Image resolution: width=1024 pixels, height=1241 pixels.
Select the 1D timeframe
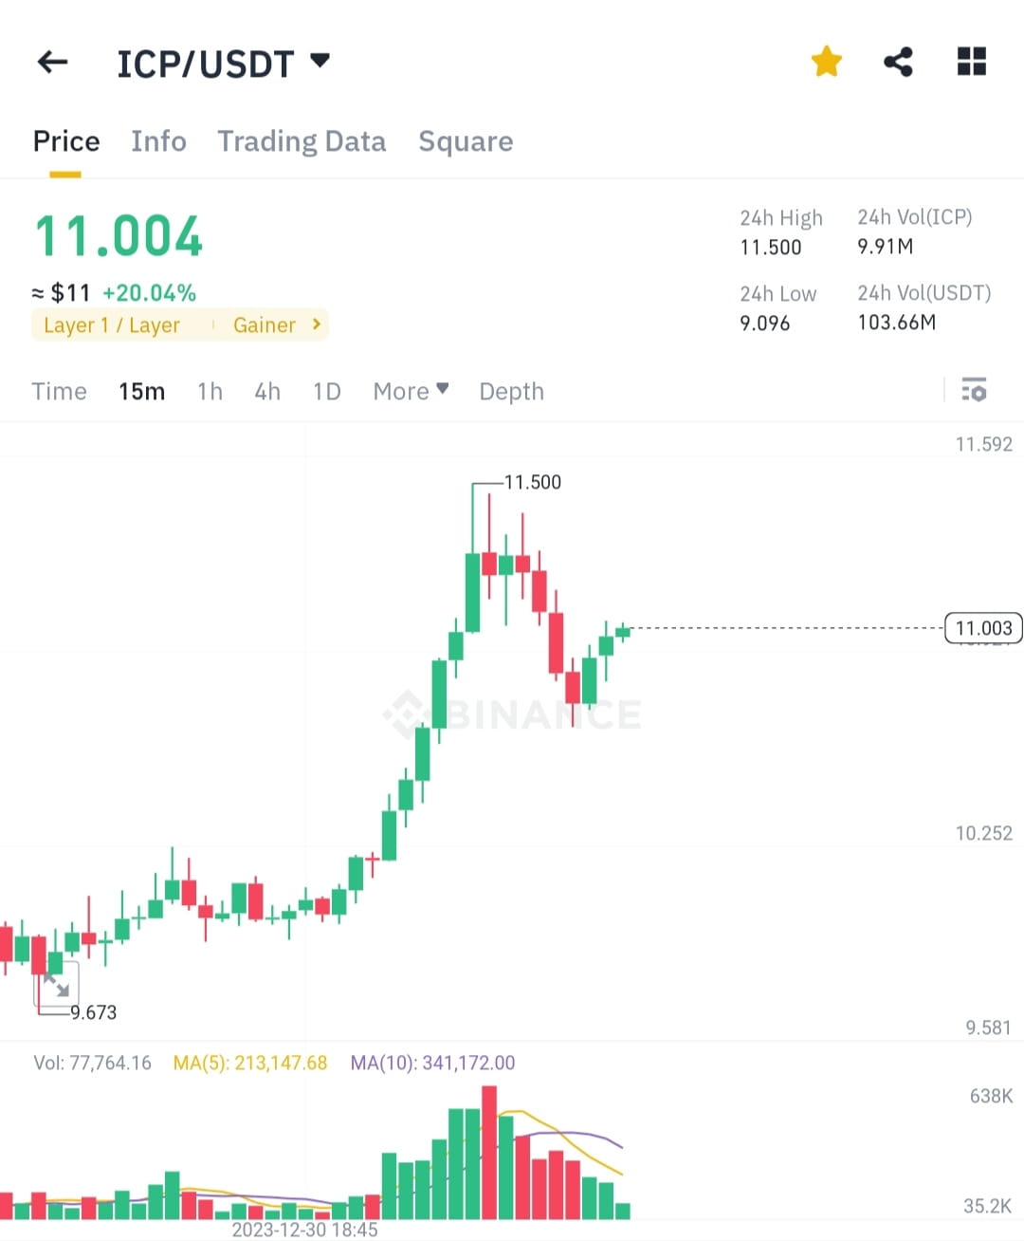(326, 391)
